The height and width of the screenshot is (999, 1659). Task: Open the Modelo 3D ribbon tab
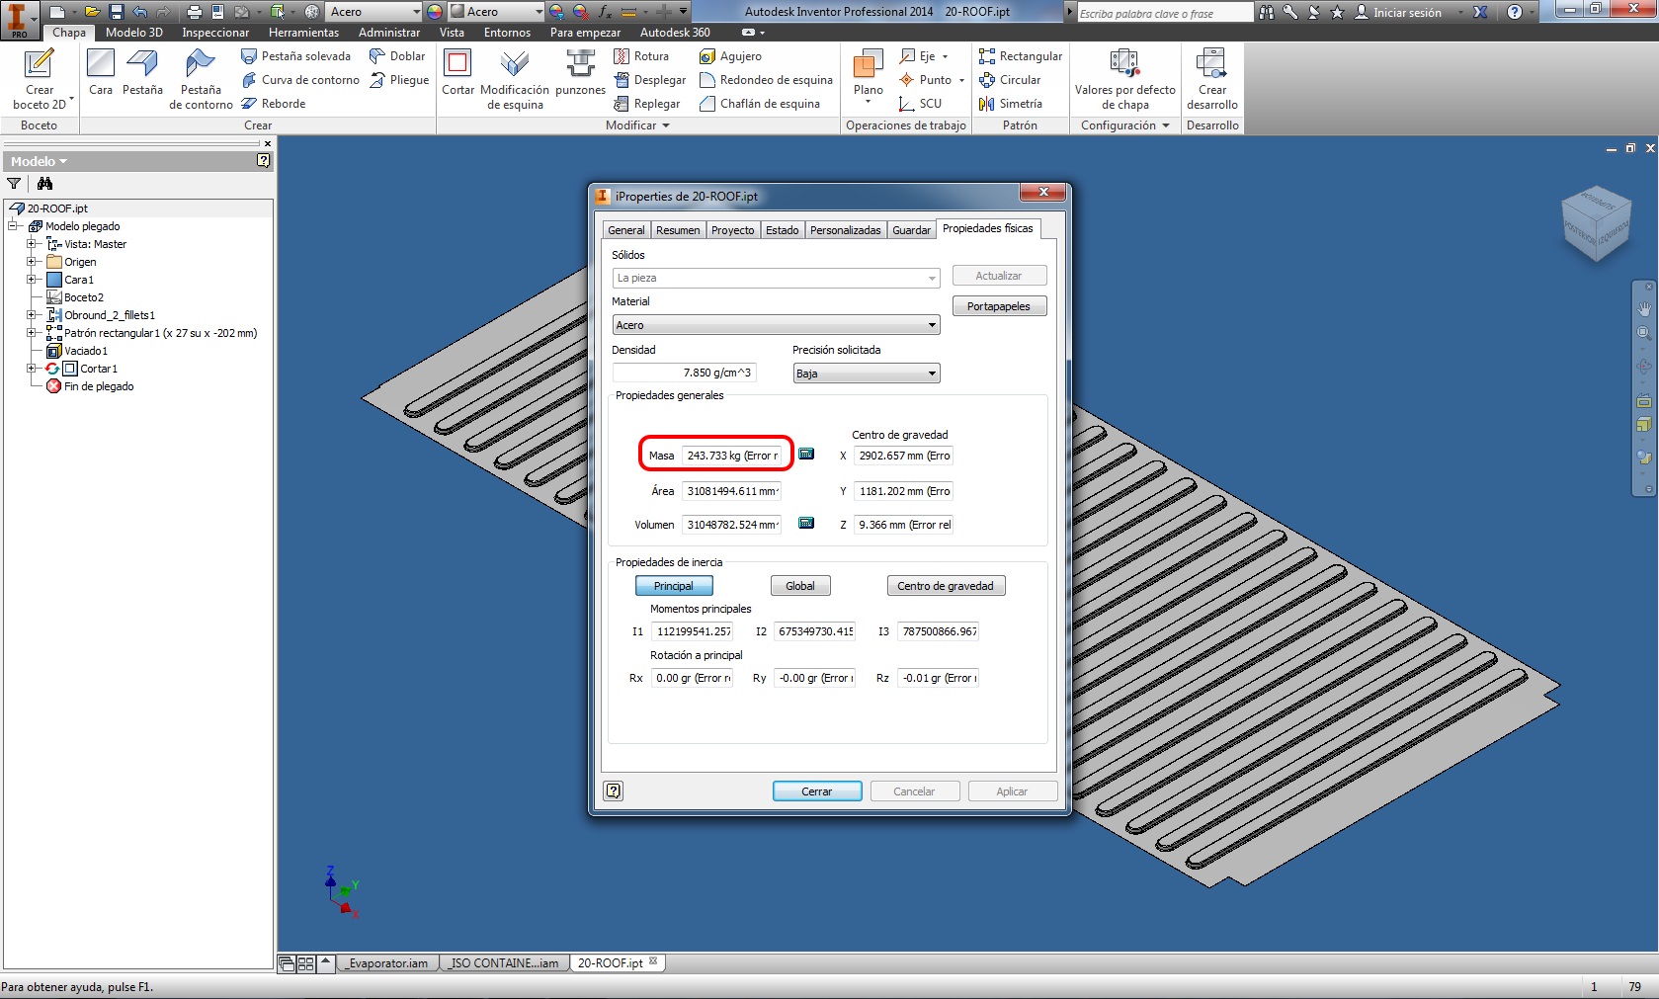coord(134,33)
